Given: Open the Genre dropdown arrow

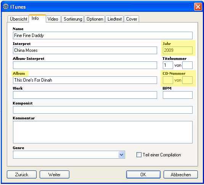Looking at the screenshot, I should 122,154.
